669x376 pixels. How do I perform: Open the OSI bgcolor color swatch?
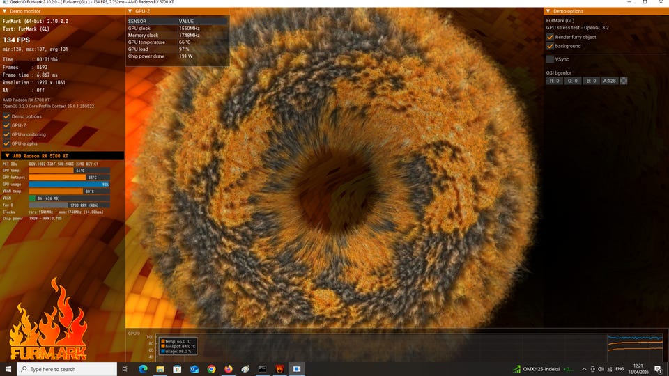point(623,81)
